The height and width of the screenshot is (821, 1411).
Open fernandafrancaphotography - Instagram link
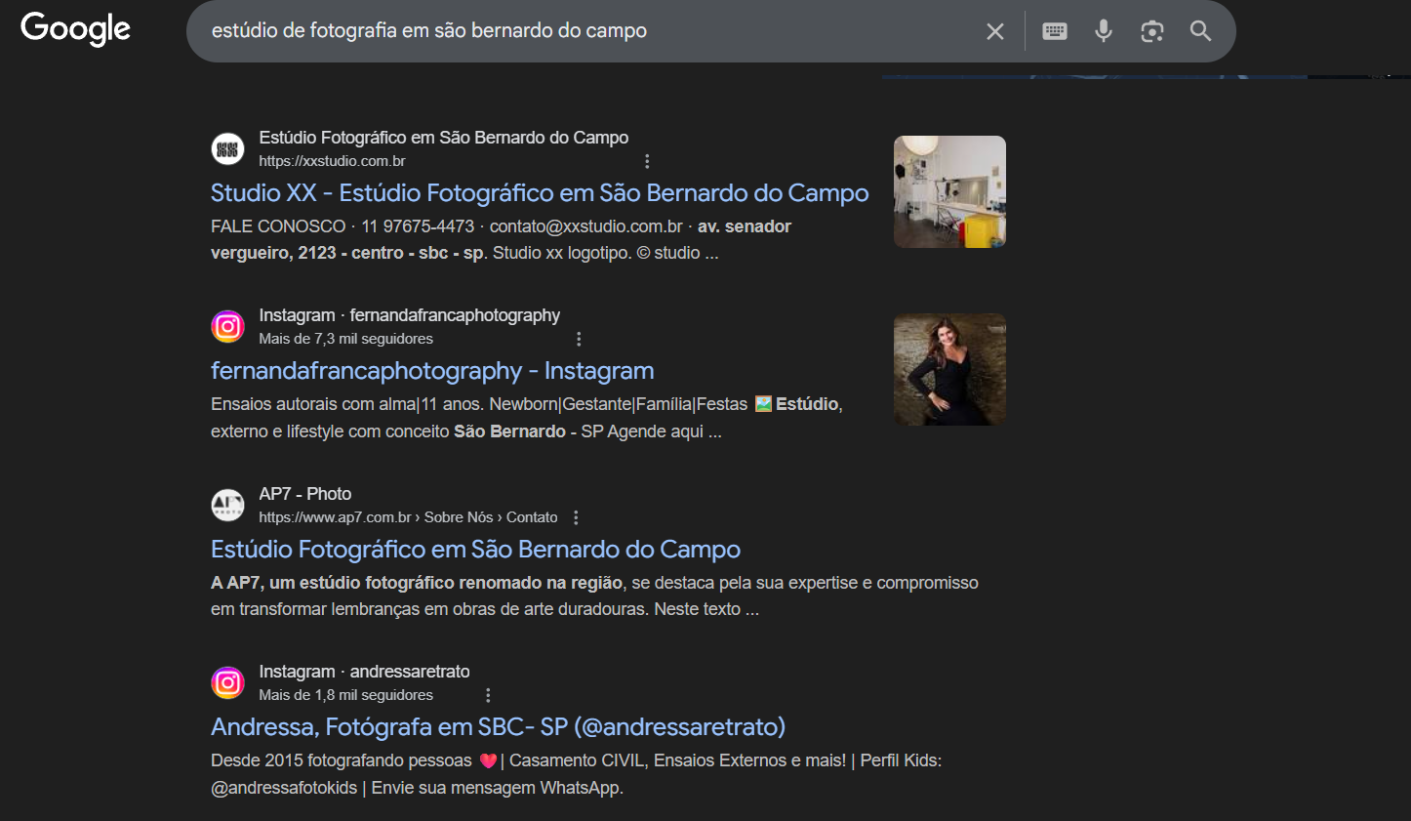click(431, 371)
